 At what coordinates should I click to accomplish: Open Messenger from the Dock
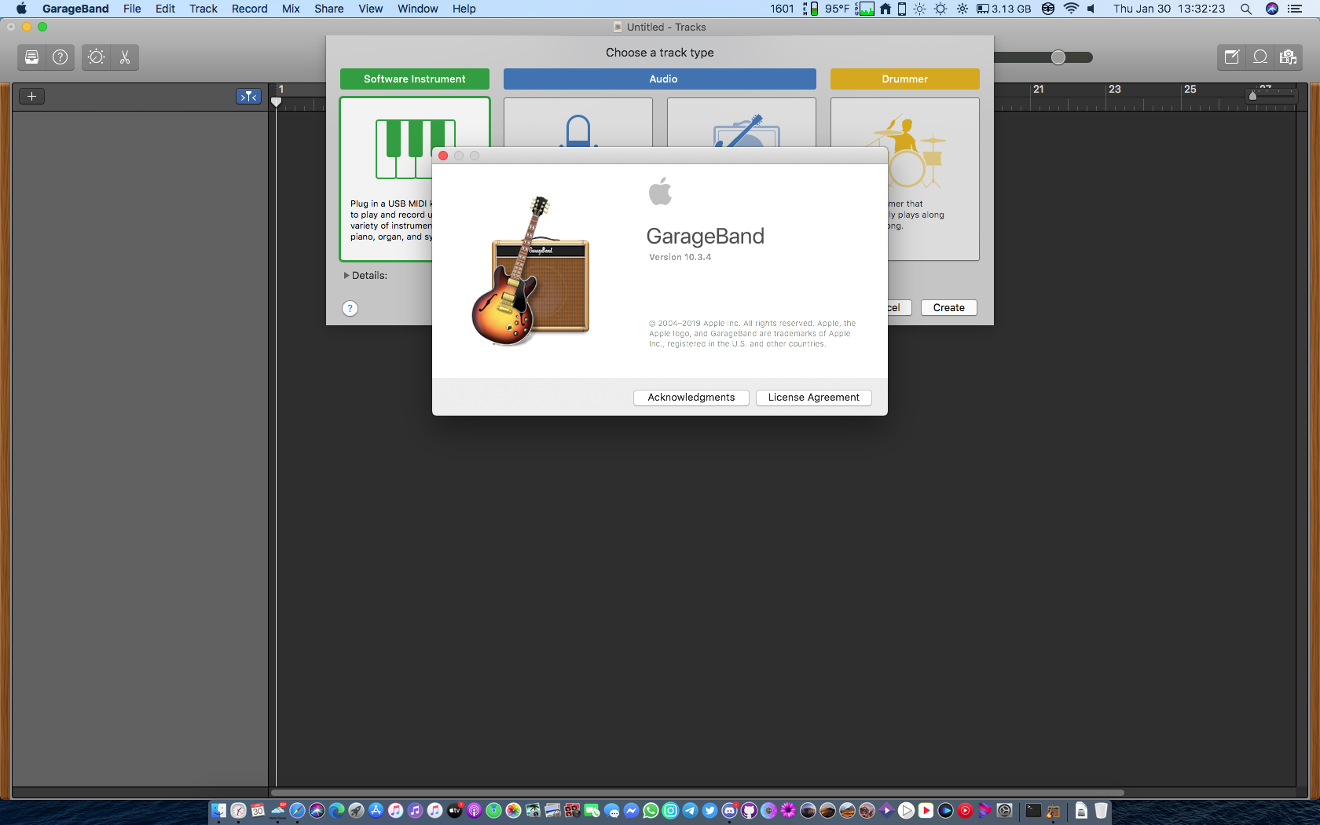point(631,810)
